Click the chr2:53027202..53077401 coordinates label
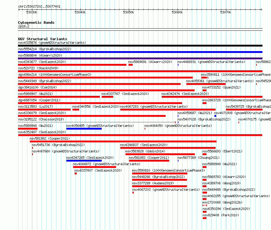 pyautogui.click(x=39, y=6)
